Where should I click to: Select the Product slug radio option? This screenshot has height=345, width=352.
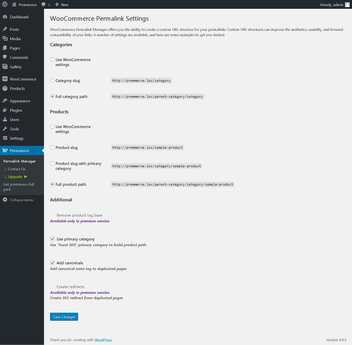pyautogui.click(x=52, y=147)
